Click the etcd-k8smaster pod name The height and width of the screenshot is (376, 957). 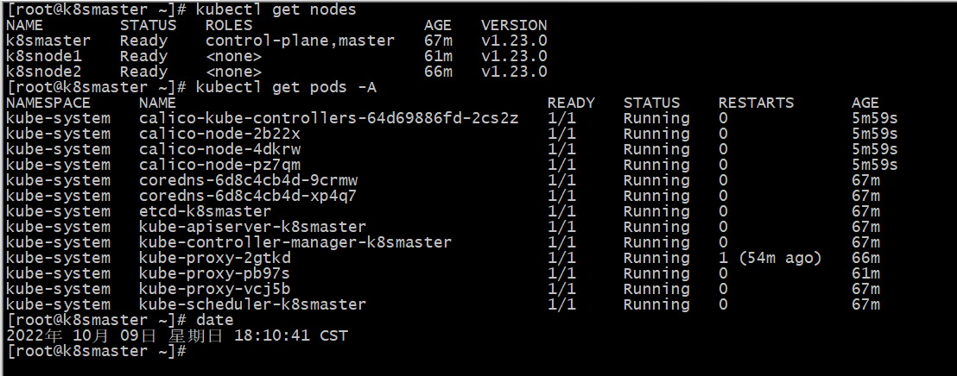(x=205, y=211)
